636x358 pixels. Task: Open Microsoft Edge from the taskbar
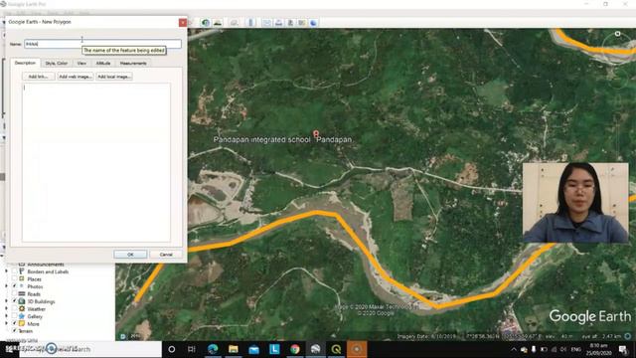pos(213,349)
